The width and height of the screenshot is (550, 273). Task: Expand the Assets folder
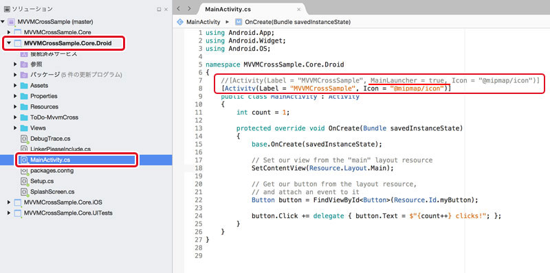point(15,86)
